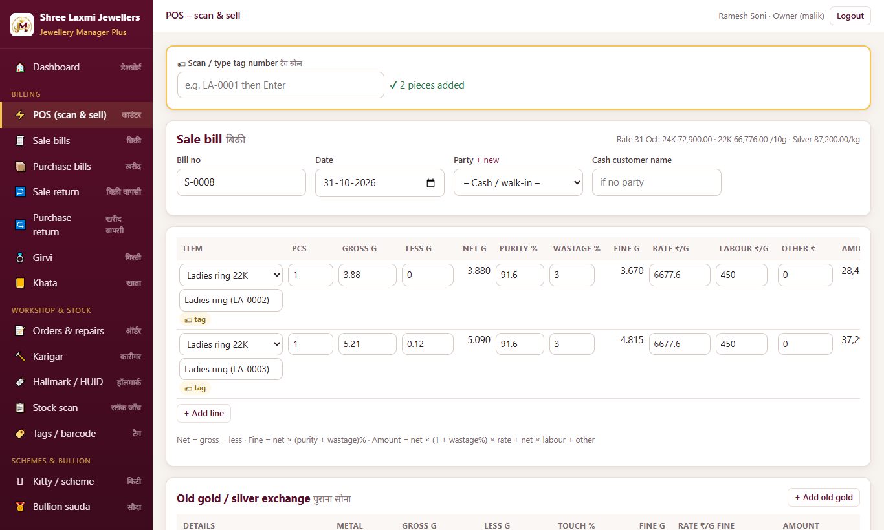Image resolution: width=884 pixels, height=530 pixels.
Task: Click the + Add line button
Action: (x=204, y=414)
